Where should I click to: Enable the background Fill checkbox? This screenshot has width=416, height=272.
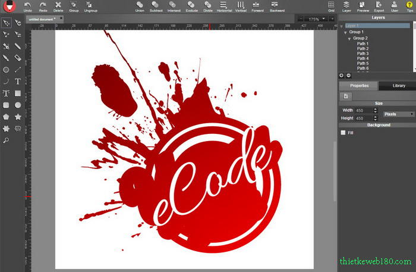pyautogui.click(x=343, y=133)
